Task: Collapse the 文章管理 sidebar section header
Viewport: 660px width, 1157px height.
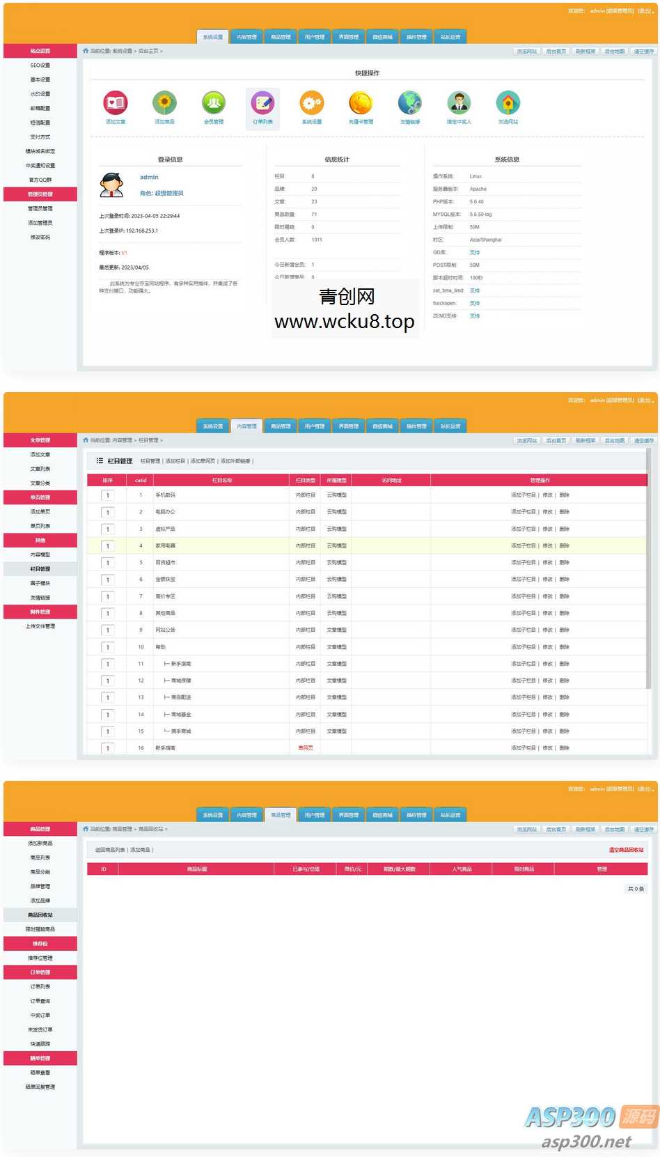Action: coord(40,440)
